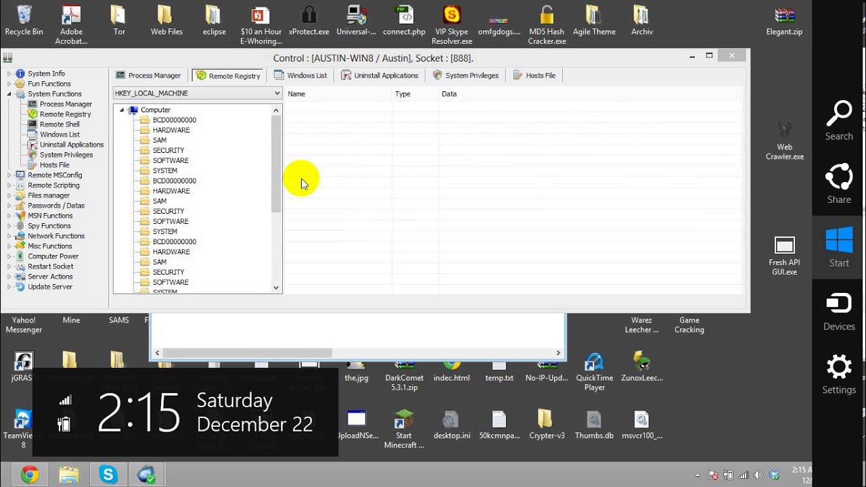This screenshot has height=487, width=866.
Task: Click registry tree scroll-up arrow
Action: [x=276, y=110]
